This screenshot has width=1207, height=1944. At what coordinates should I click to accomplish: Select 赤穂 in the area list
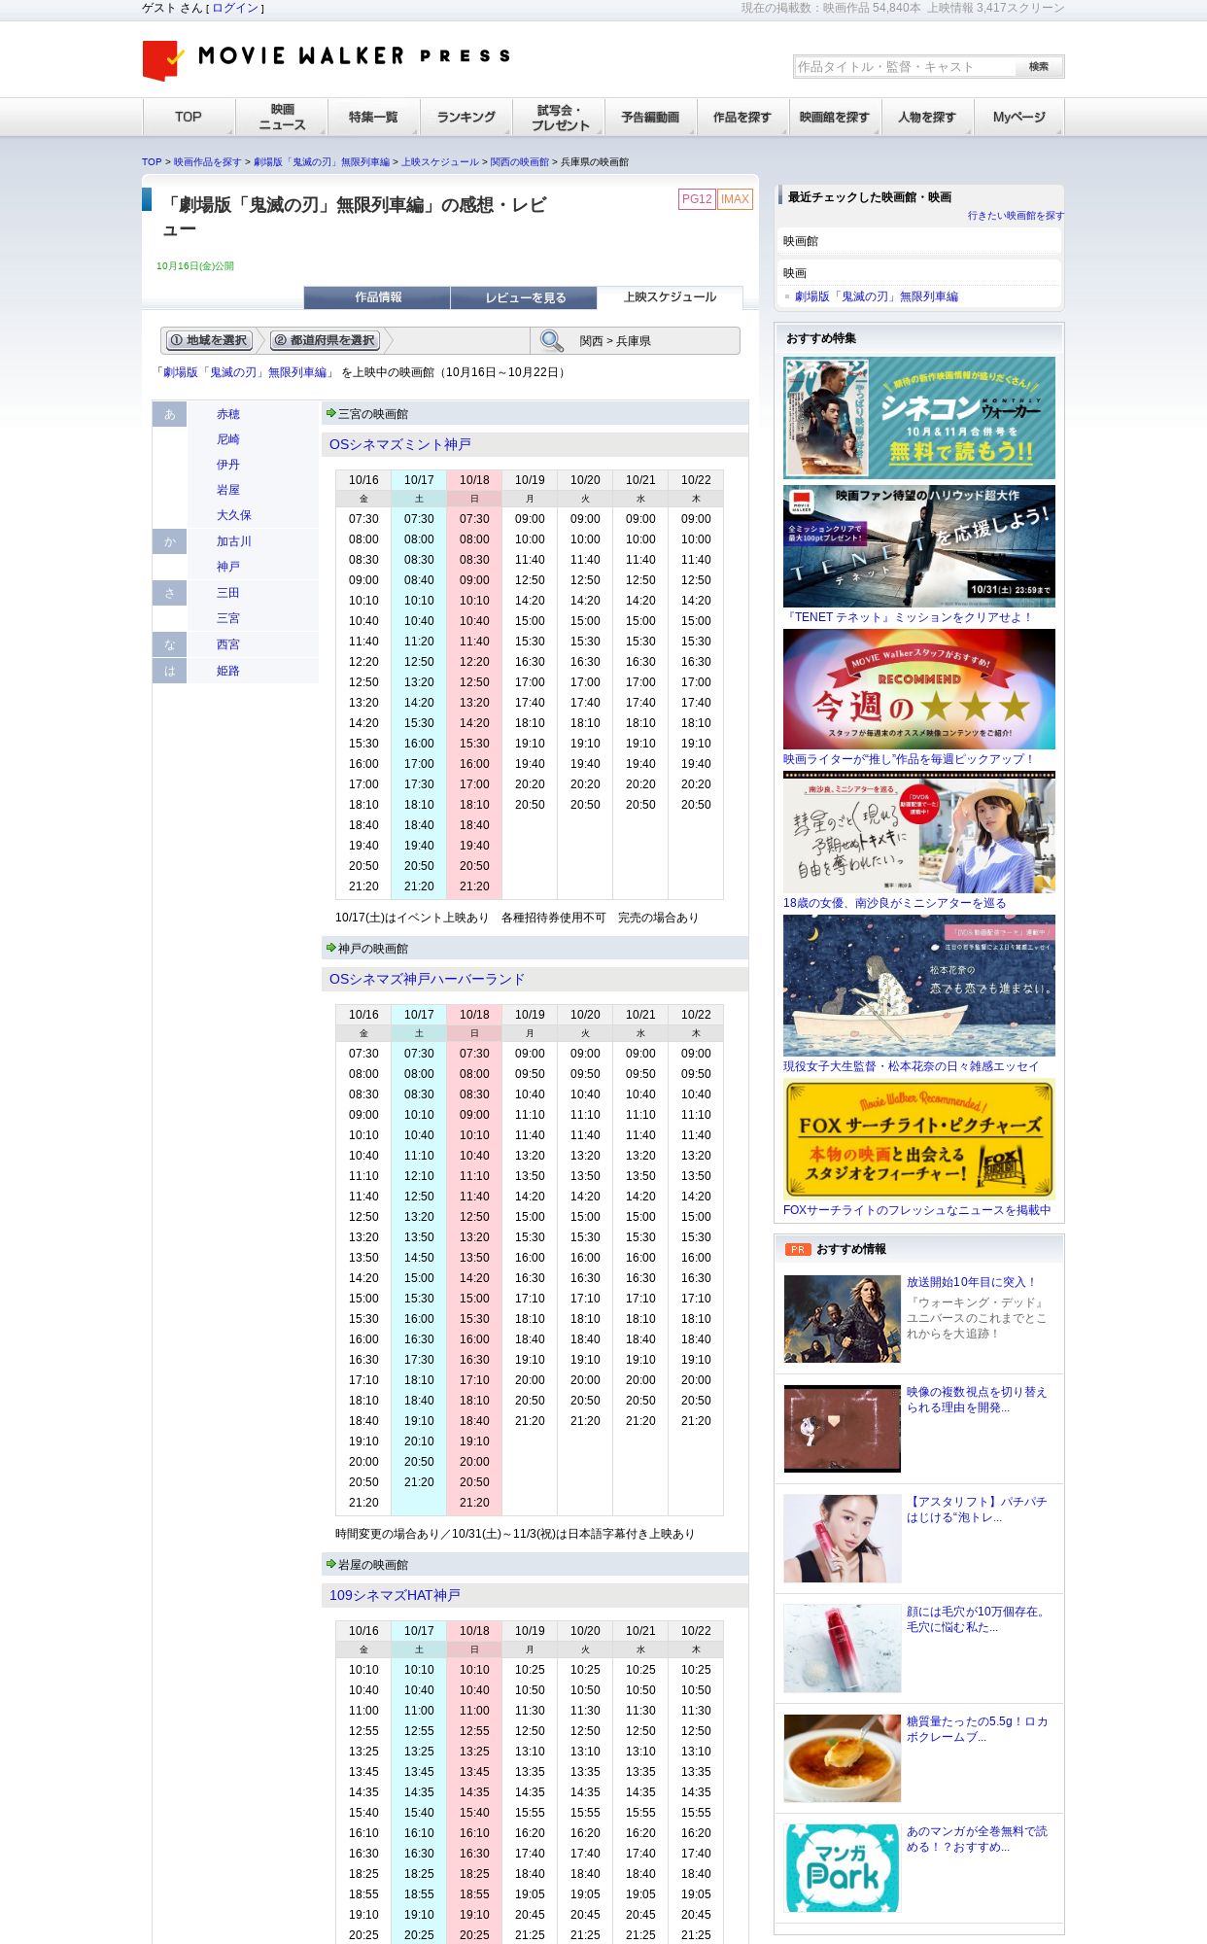(x=228, y=414)
